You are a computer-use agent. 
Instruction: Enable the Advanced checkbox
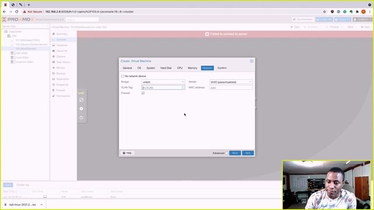pos(227,153)
